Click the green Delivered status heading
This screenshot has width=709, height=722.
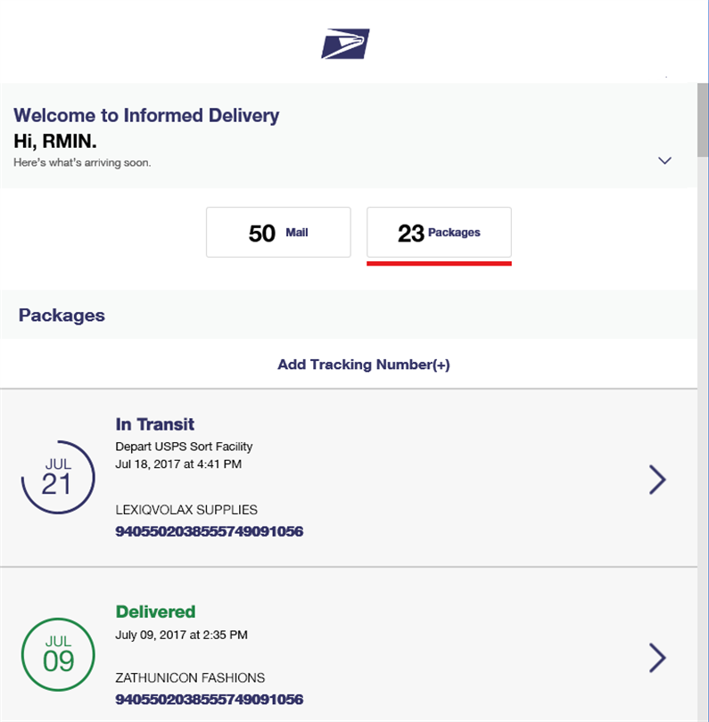156,611
